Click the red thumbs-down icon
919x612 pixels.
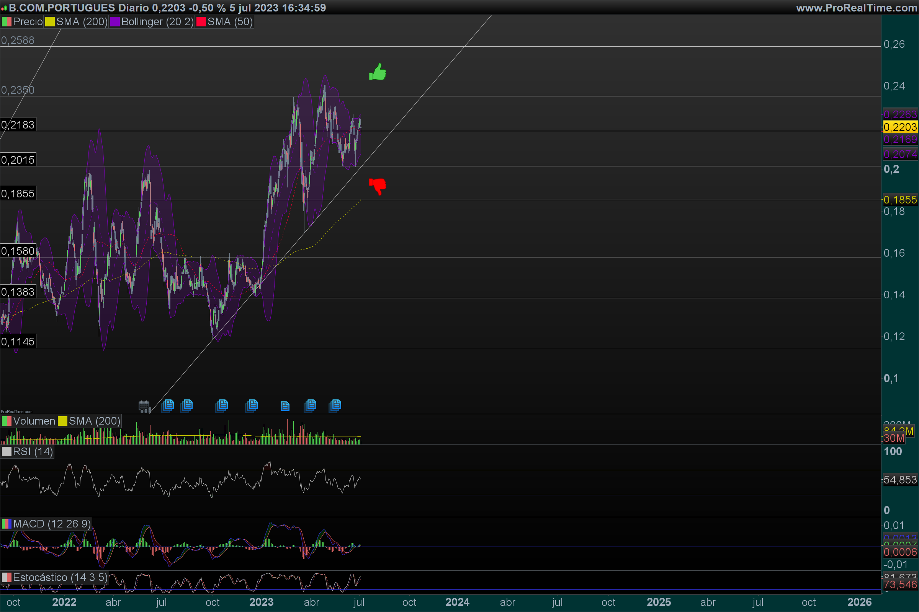pos(378,186)
